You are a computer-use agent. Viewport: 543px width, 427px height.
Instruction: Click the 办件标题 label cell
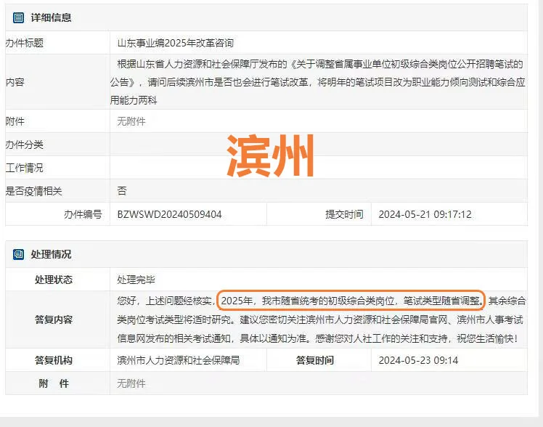[24, 43]
